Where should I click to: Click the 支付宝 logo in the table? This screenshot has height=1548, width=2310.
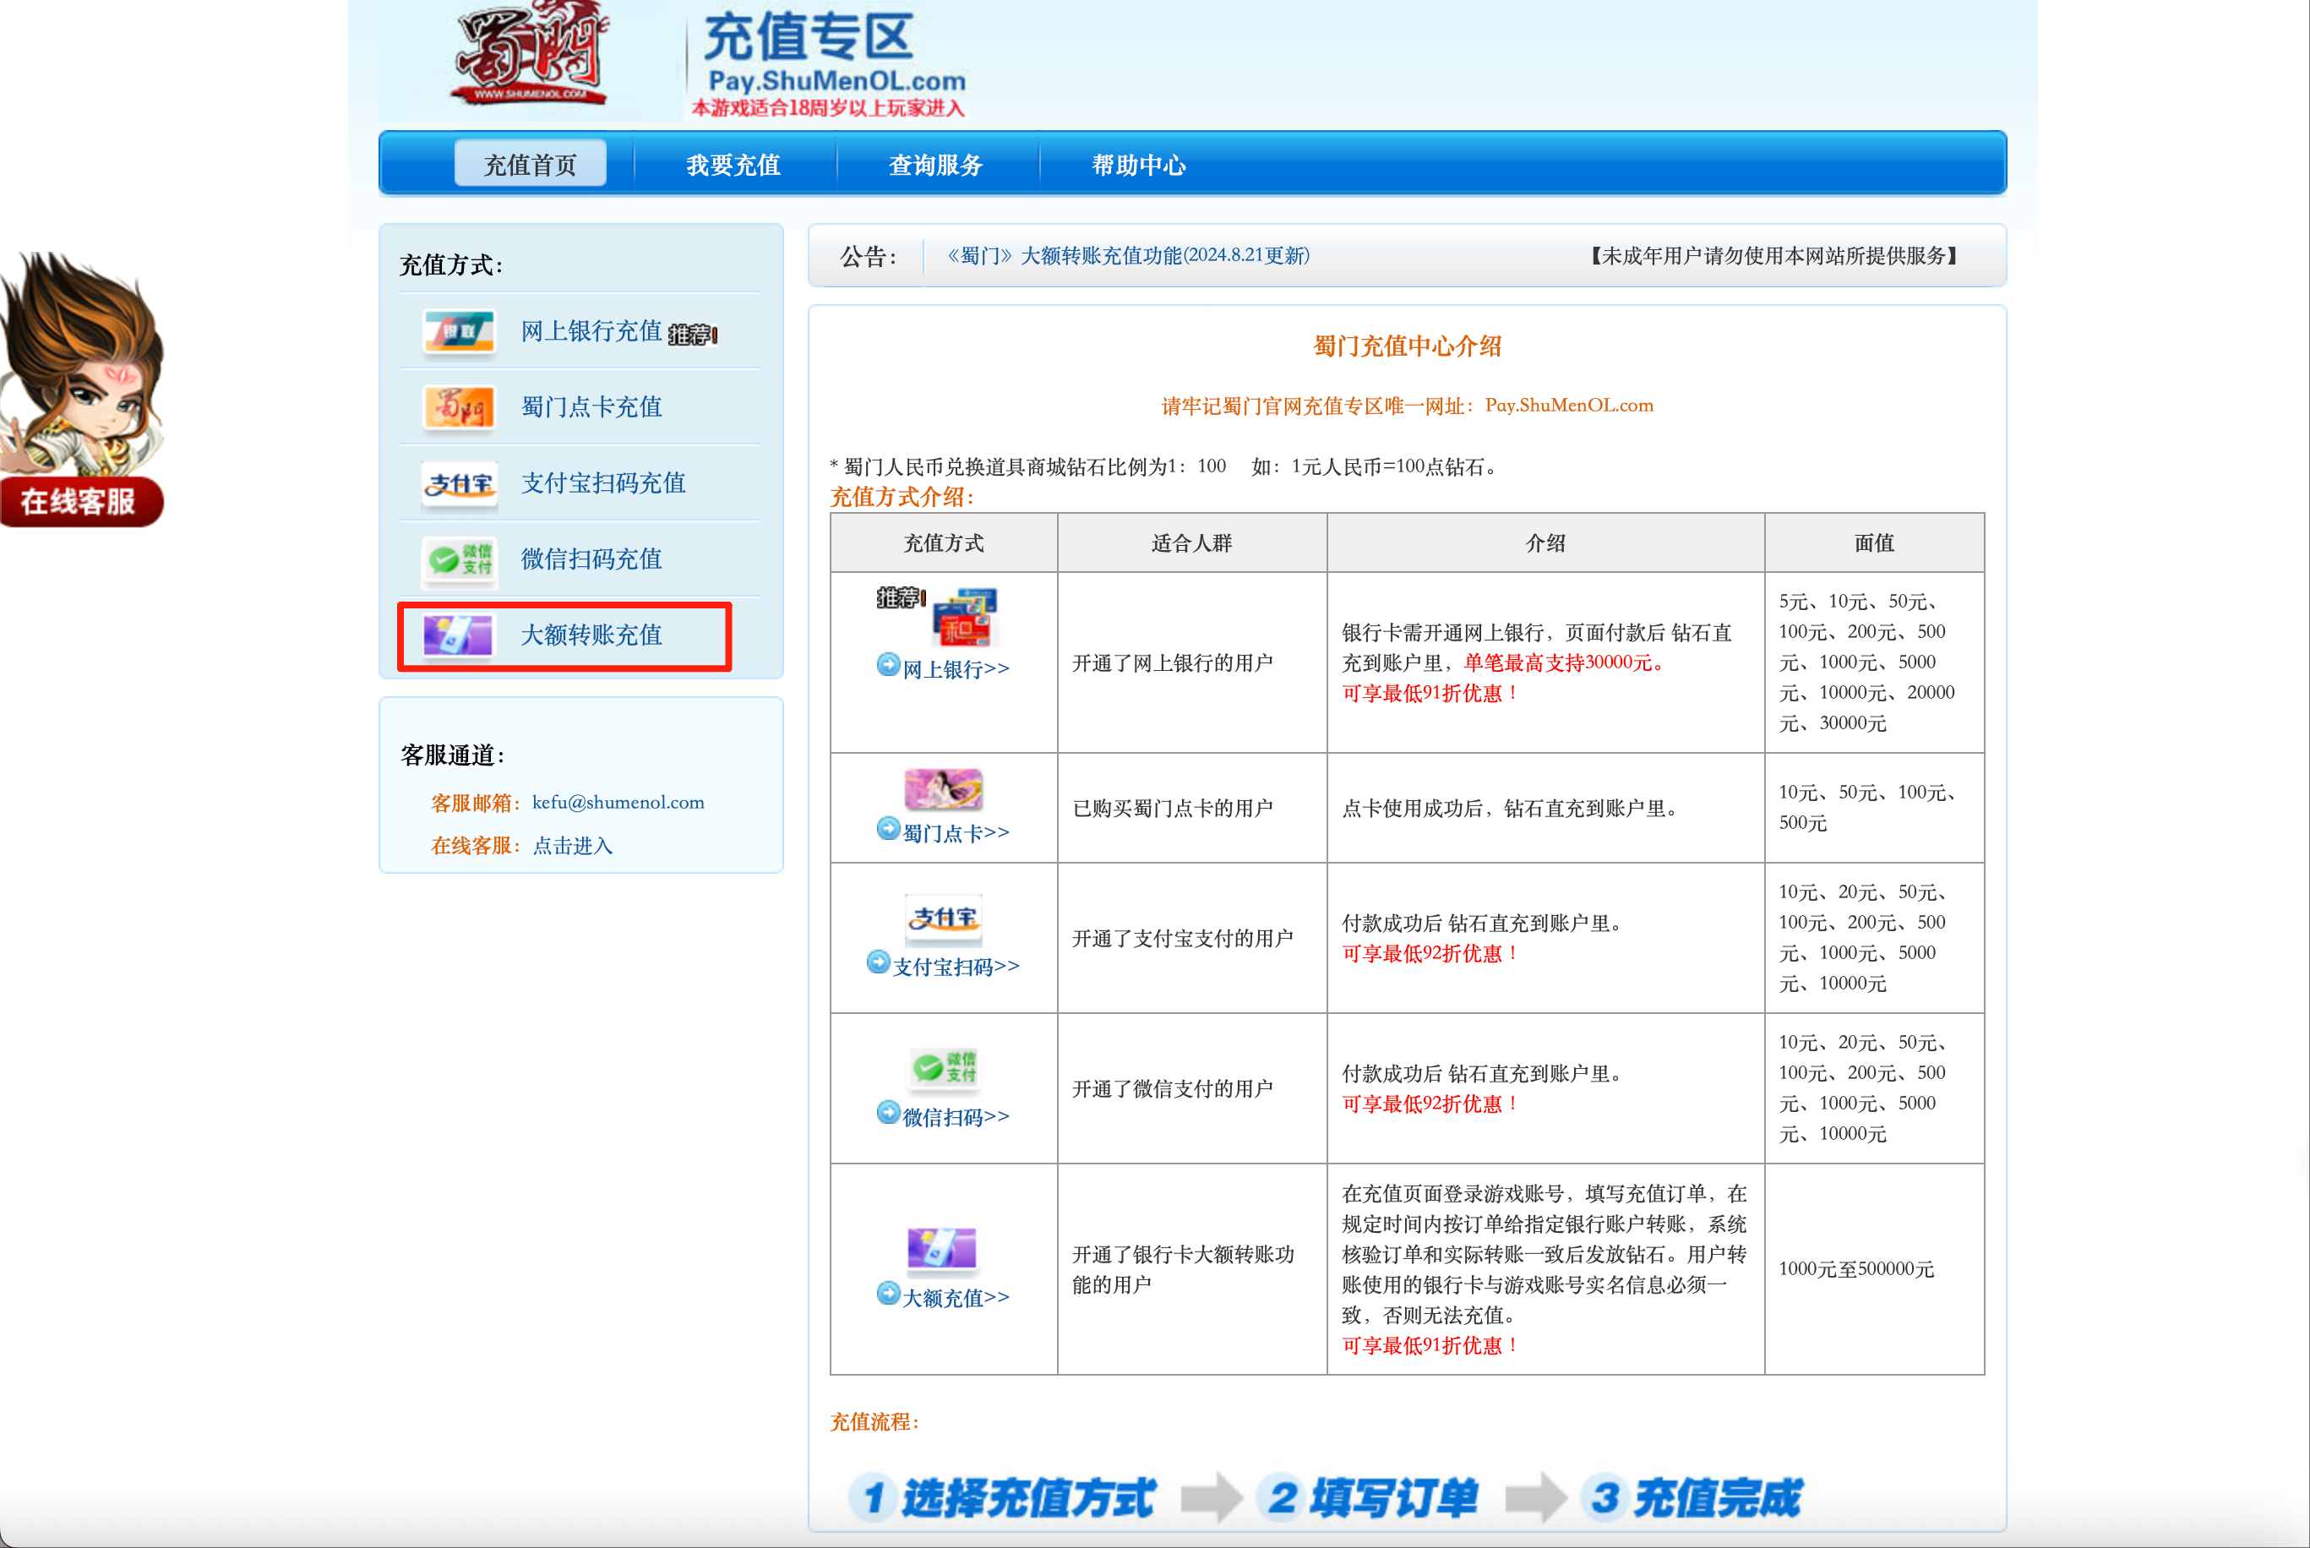click(944, 918)
